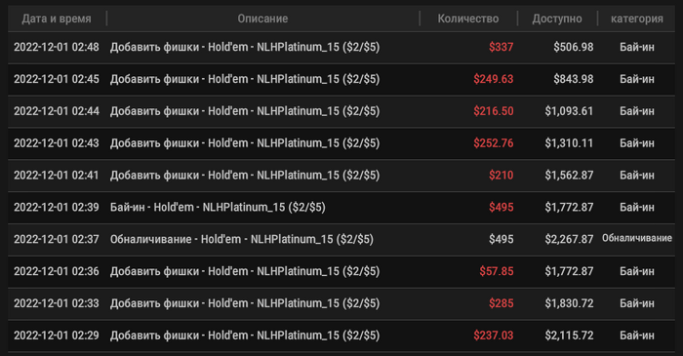Click Бай-ин category in the 02:45 row
The height and width of the screenshot is (356, 683).
637,79
